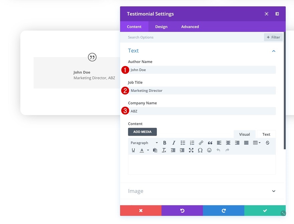Click inside the Author Name field
The height and width of the screenshot is (224, 294).
pyautogui.click(x=200, y=70)
